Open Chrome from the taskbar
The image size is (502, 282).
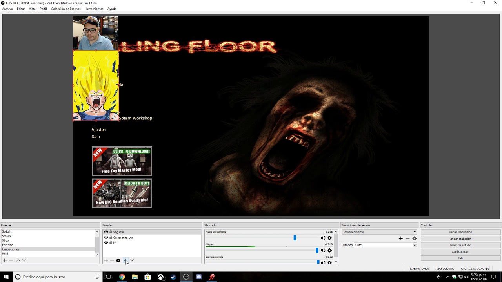click(122, 277)
